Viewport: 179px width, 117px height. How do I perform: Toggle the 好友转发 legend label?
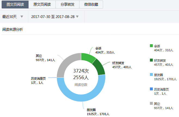coord(160,61)
